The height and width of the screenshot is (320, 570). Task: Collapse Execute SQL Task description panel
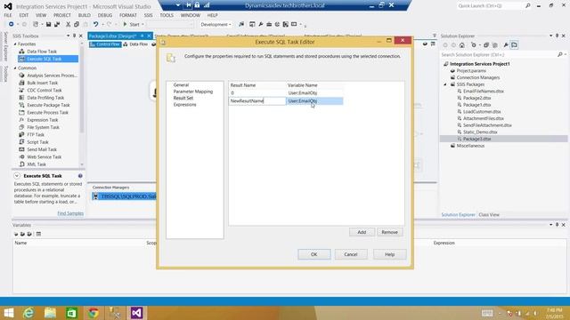(17, 176)
